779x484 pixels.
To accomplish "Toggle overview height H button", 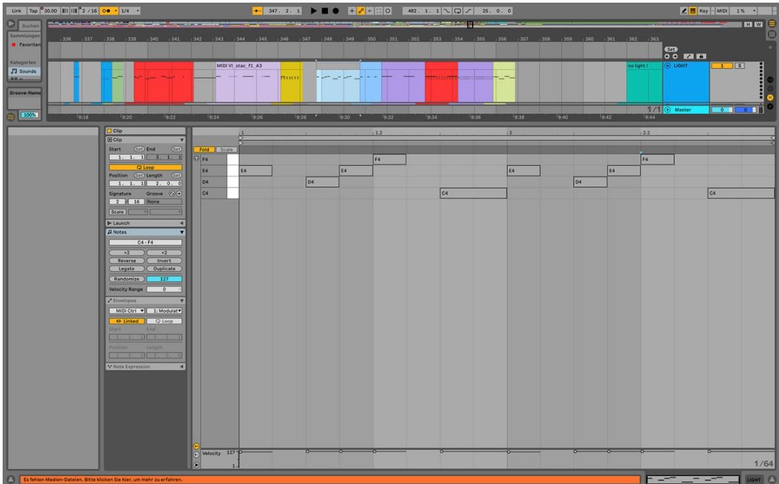I will point(747,24).
